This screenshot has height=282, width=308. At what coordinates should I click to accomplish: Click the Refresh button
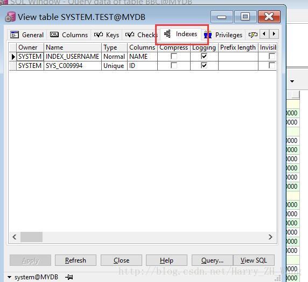coord(75,260)
